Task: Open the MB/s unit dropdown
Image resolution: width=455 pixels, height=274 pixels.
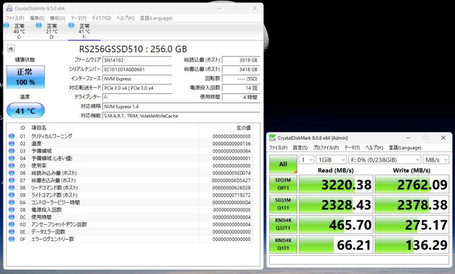Action: 436,160
